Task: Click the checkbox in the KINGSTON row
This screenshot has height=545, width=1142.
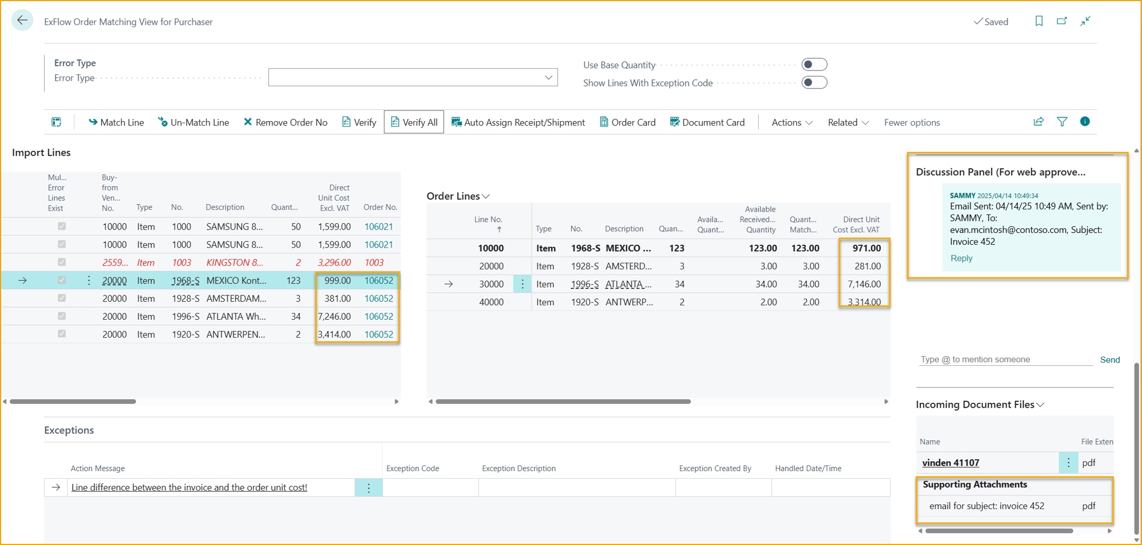Action: [x=62, y=262]
